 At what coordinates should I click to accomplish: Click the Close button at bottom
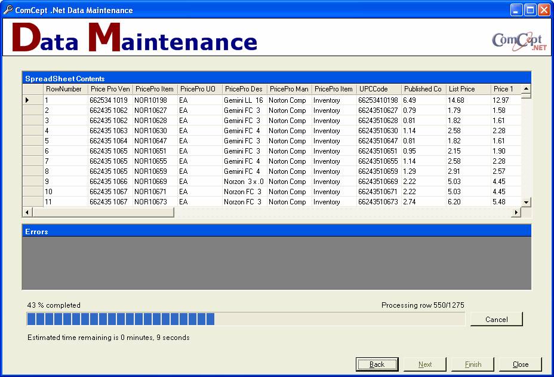[520, 364]
